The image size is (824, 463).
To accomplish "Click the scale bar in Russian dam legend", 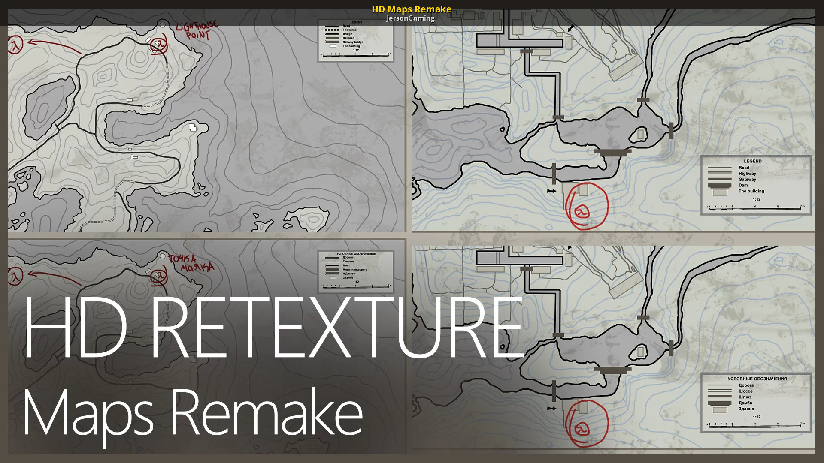I will tap(755, 425).
